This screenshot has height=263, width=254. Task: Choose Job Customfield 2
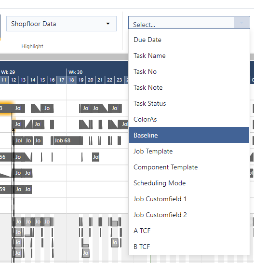point(189,215)
